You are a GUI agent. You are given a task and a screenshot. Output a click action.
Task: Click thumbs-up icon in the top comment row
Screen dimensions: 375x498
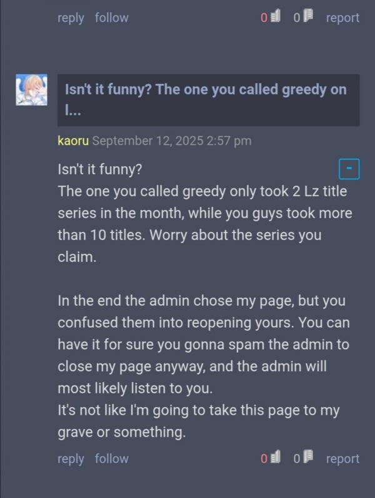(276, 16)
